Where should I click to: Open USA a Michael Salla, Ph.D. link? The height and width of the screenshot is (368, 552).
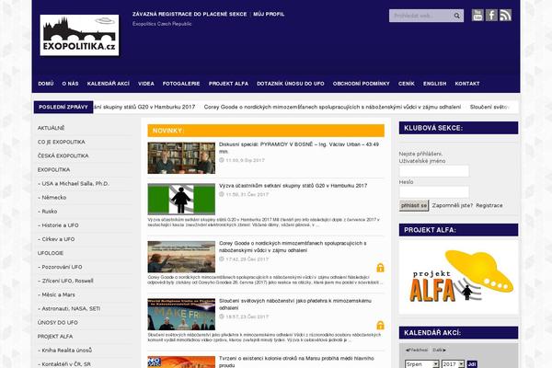tap(74, 183)
